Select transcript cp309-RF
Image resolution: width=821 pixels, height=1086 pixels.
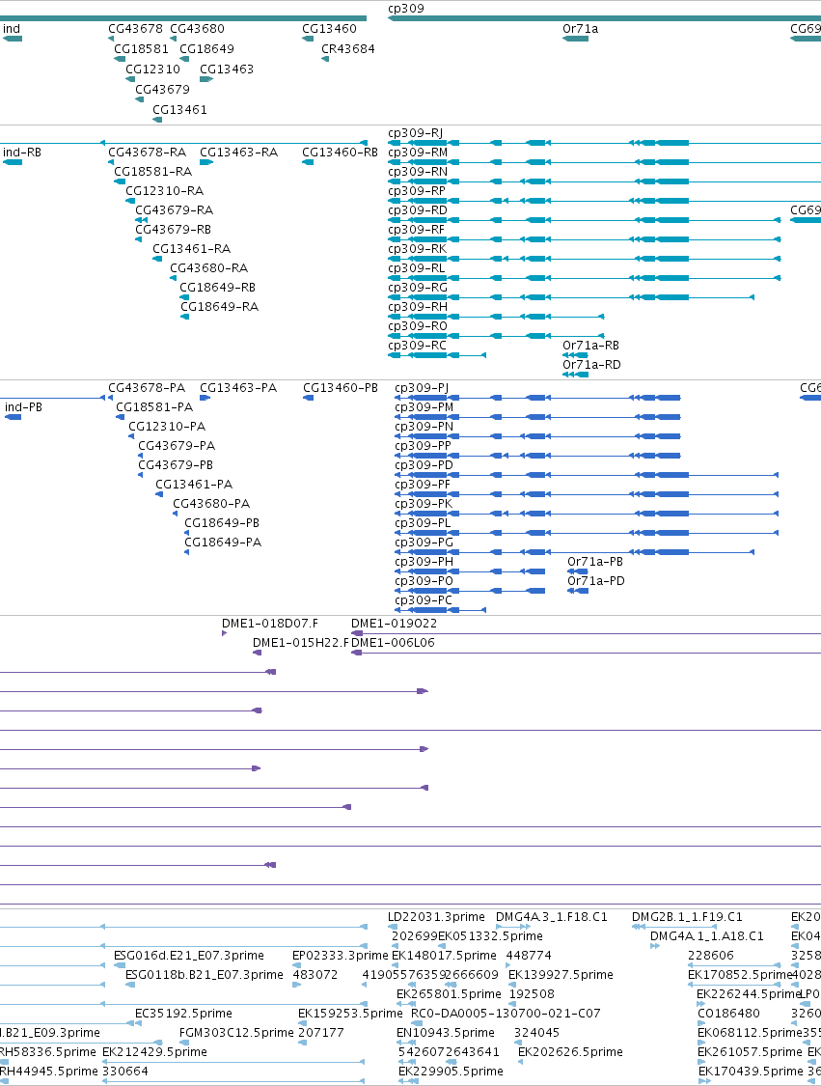coord(416,229)
